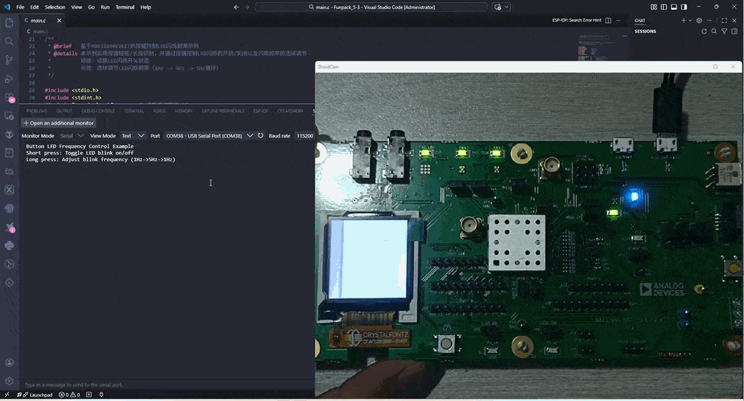Refresh the serial port list
This screenshot has width=744, height=401.
[x=260, y=135]
